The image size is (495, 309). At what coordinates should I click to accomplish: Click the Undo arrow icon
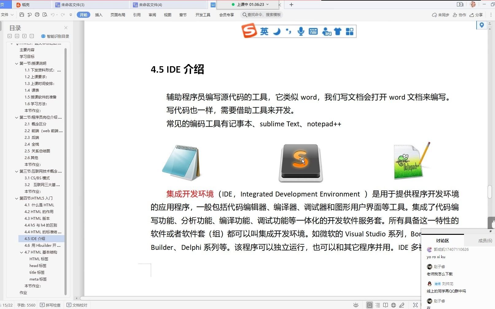[x=53, y=15]
